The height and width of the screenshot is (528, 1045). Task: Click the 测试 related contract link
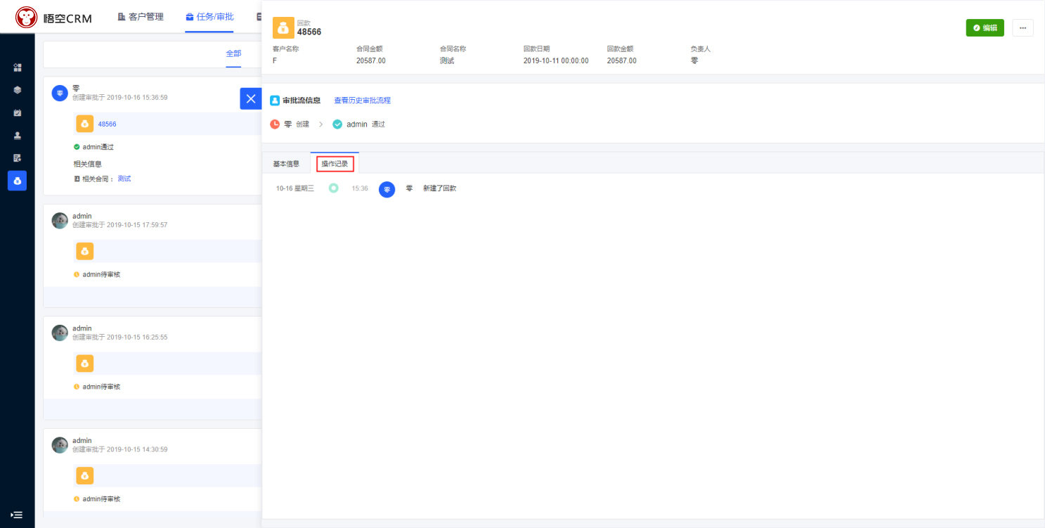(x=124, y=179)
